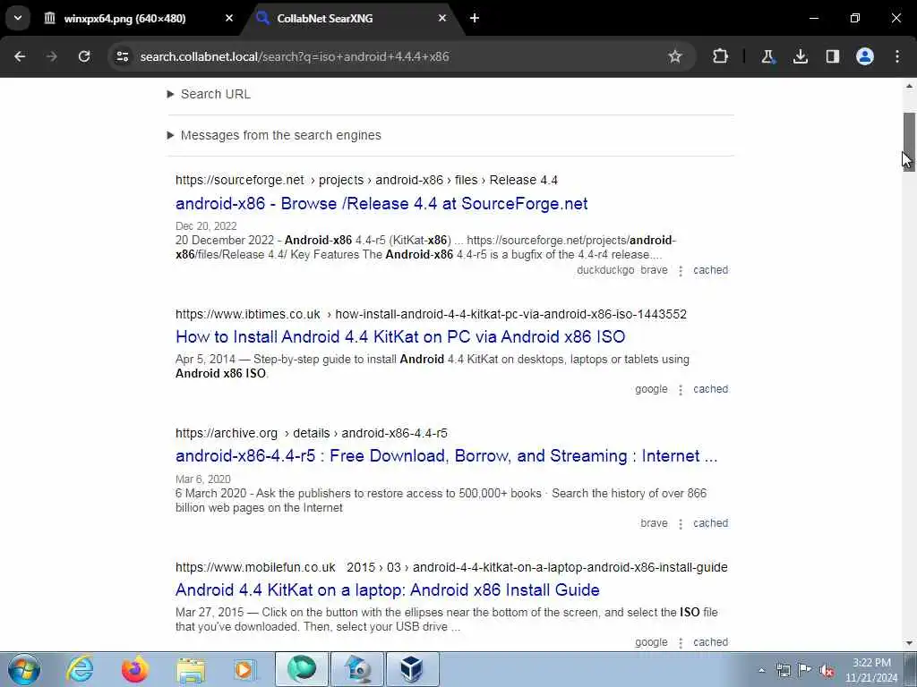Screen dimensions: 917x687
Task: Close the CollabNet SearXNG tab
Action: click(442, 18)
